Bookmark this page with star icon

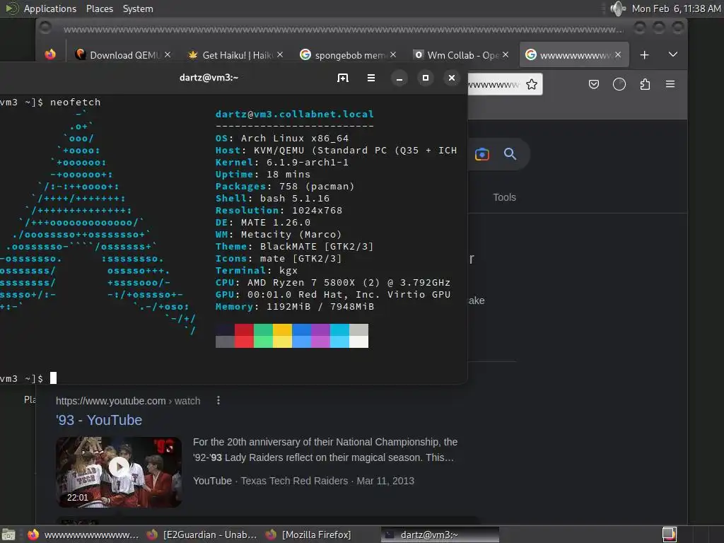(x=532, y=85)
